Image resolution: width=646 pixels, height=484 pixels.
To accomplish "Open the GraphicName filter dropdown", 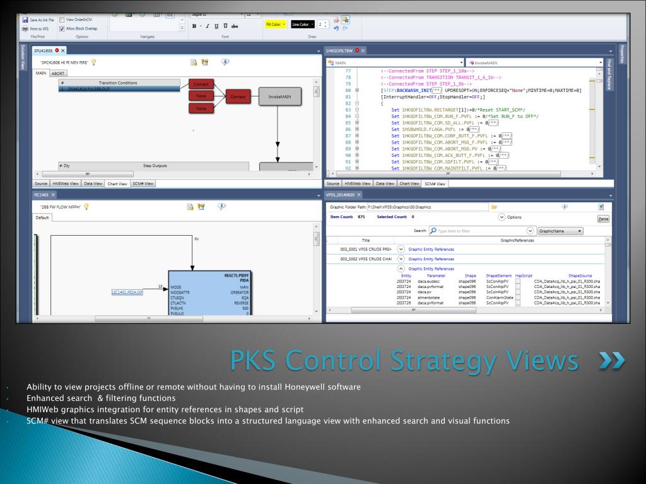I will pos(560,231).
